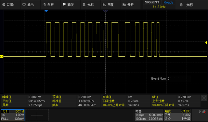208x122 pixels.
Task: Open the 测量 (Measure) menu
Action: tap(110, 5)
